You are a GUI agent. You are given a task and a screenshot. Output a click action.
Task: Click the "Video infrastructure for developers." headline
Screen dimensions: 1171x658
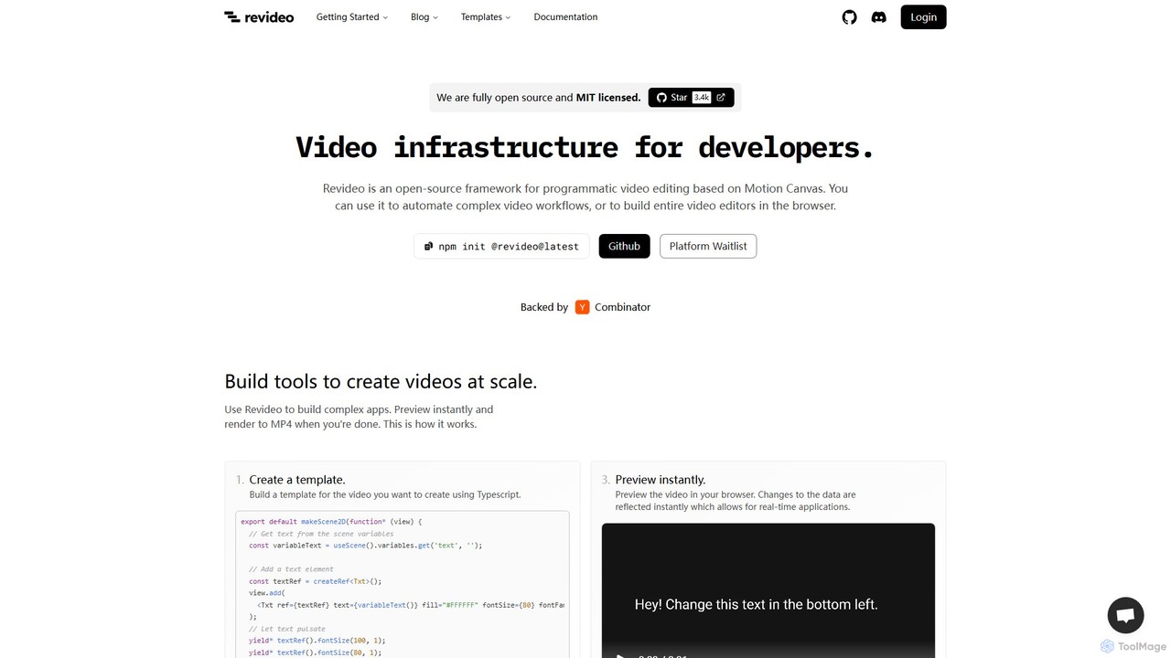(x=585, y=147)
